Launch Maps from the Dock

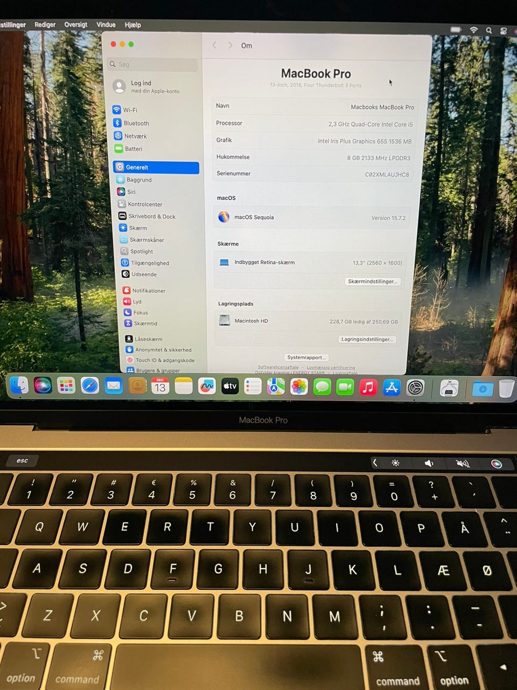276,387
